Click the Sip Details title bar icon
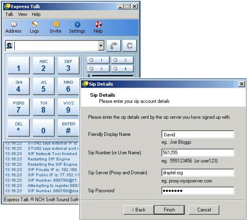 point(85,84)
